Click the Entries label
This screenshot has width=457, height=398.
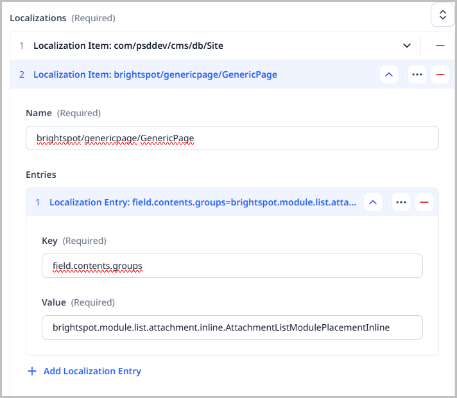click(41, 175)
